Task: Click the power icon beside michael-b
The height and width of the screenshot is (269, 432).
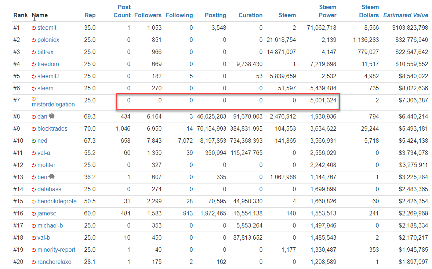Action: pos(34,226)
